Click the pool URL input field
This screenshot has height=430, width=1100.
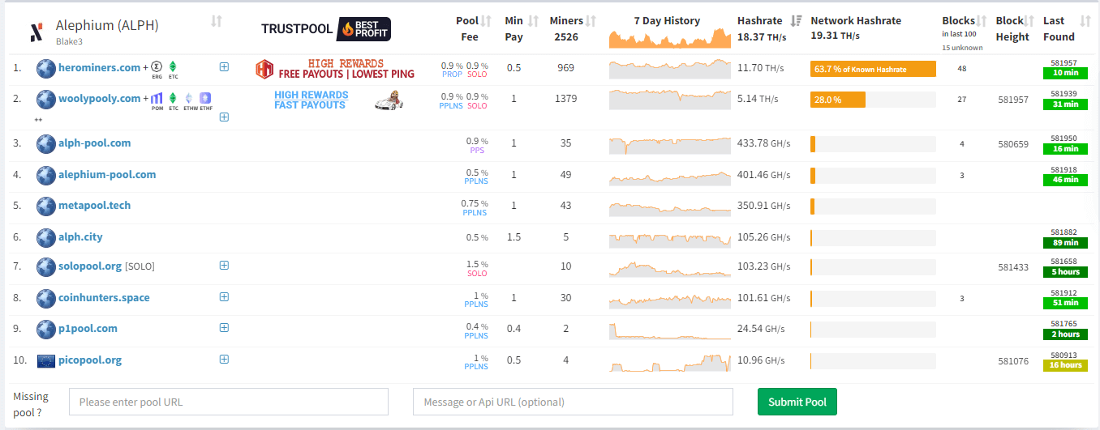(x=229, y=402)
